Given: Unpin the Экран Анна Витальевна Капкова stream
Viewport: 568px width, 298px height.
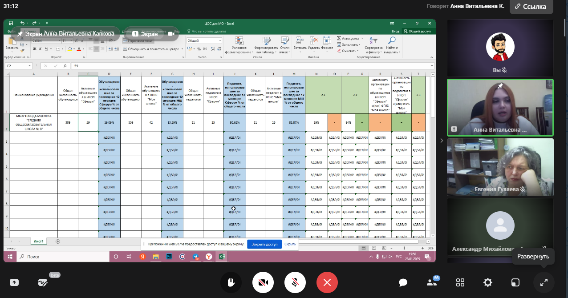Looking at the screenshot, I should tap(20, 34).
